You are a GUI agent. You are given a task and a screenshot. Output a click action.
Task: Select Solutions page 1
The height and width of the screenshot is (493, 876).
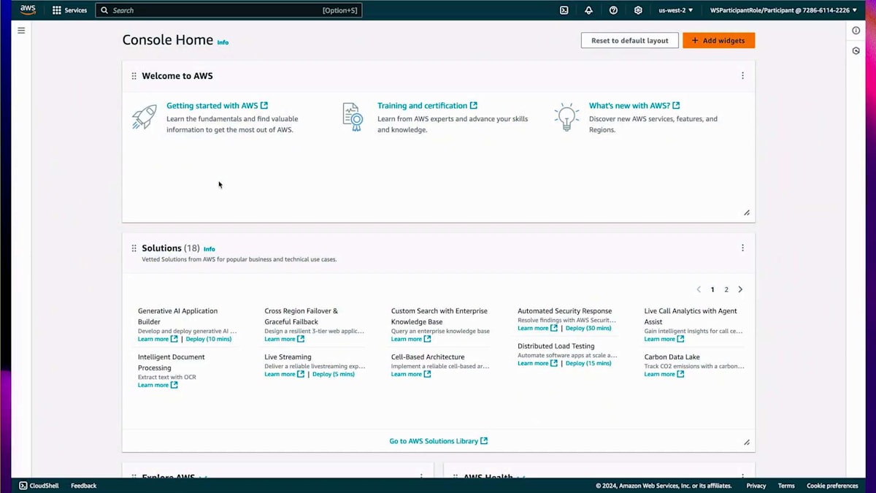[712, 290]
